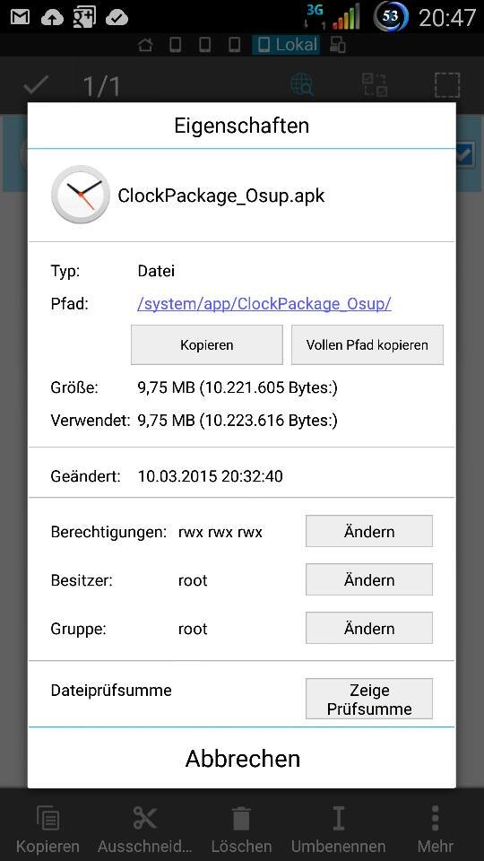Tap the clock app icon of the APK
The height and width of the screenshot is (861, 484).
coord(80,195)
